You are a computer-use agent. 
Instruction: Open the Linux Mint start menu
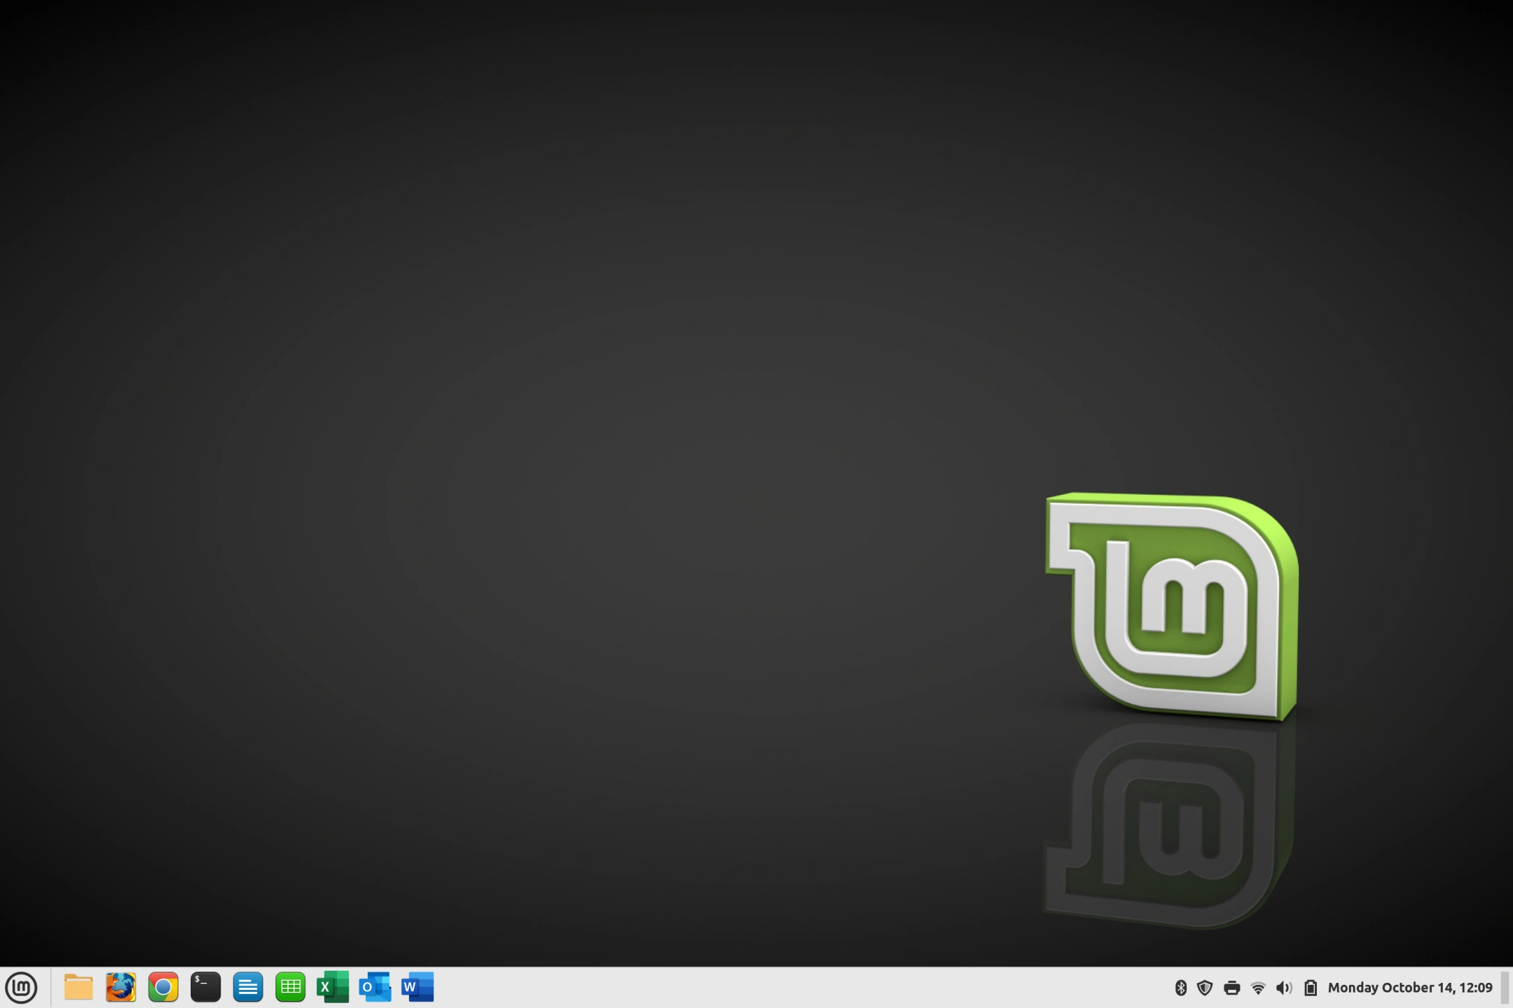click(21, 988)
